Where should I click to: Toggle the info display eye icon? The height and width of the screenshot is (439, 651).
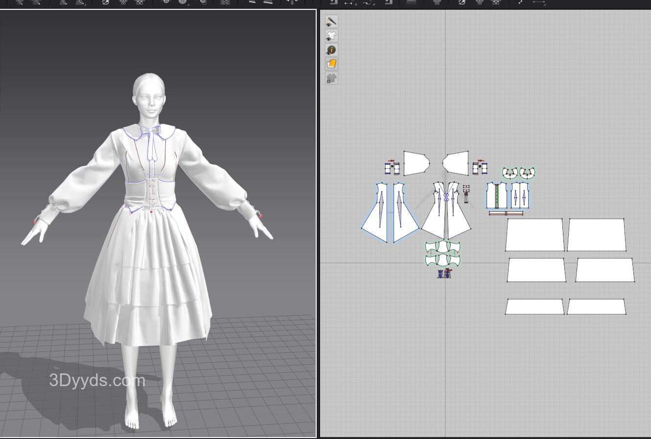coord(331,50)
